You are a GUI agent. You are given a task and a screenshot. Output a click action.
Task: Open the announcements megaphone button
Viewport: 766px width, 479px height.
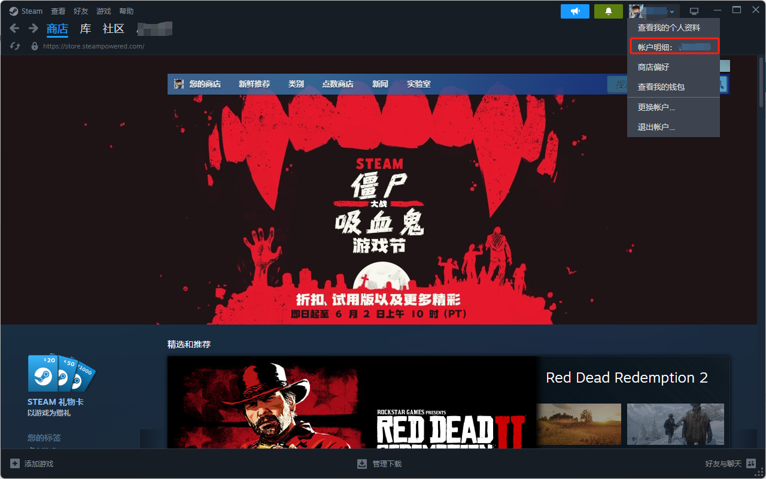[575, 11]
